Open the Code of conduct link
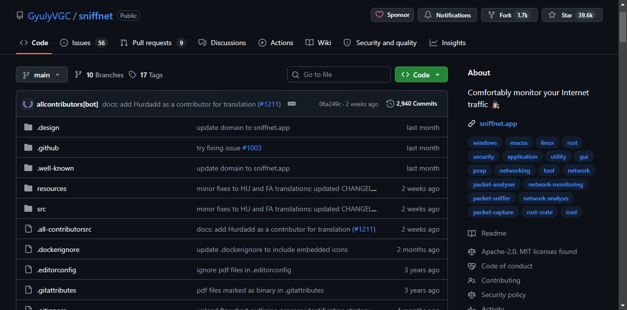 pos(500,266)
